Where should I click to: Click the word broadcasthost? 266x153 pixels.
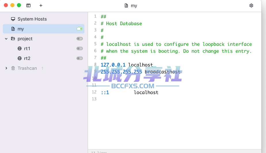point(162,72)
